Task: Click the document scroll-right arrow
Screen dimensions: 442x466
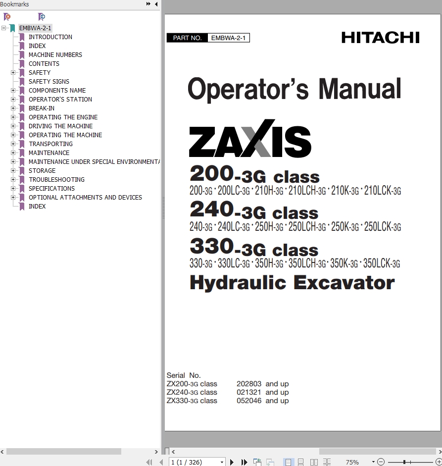Action: pos(440,452)
